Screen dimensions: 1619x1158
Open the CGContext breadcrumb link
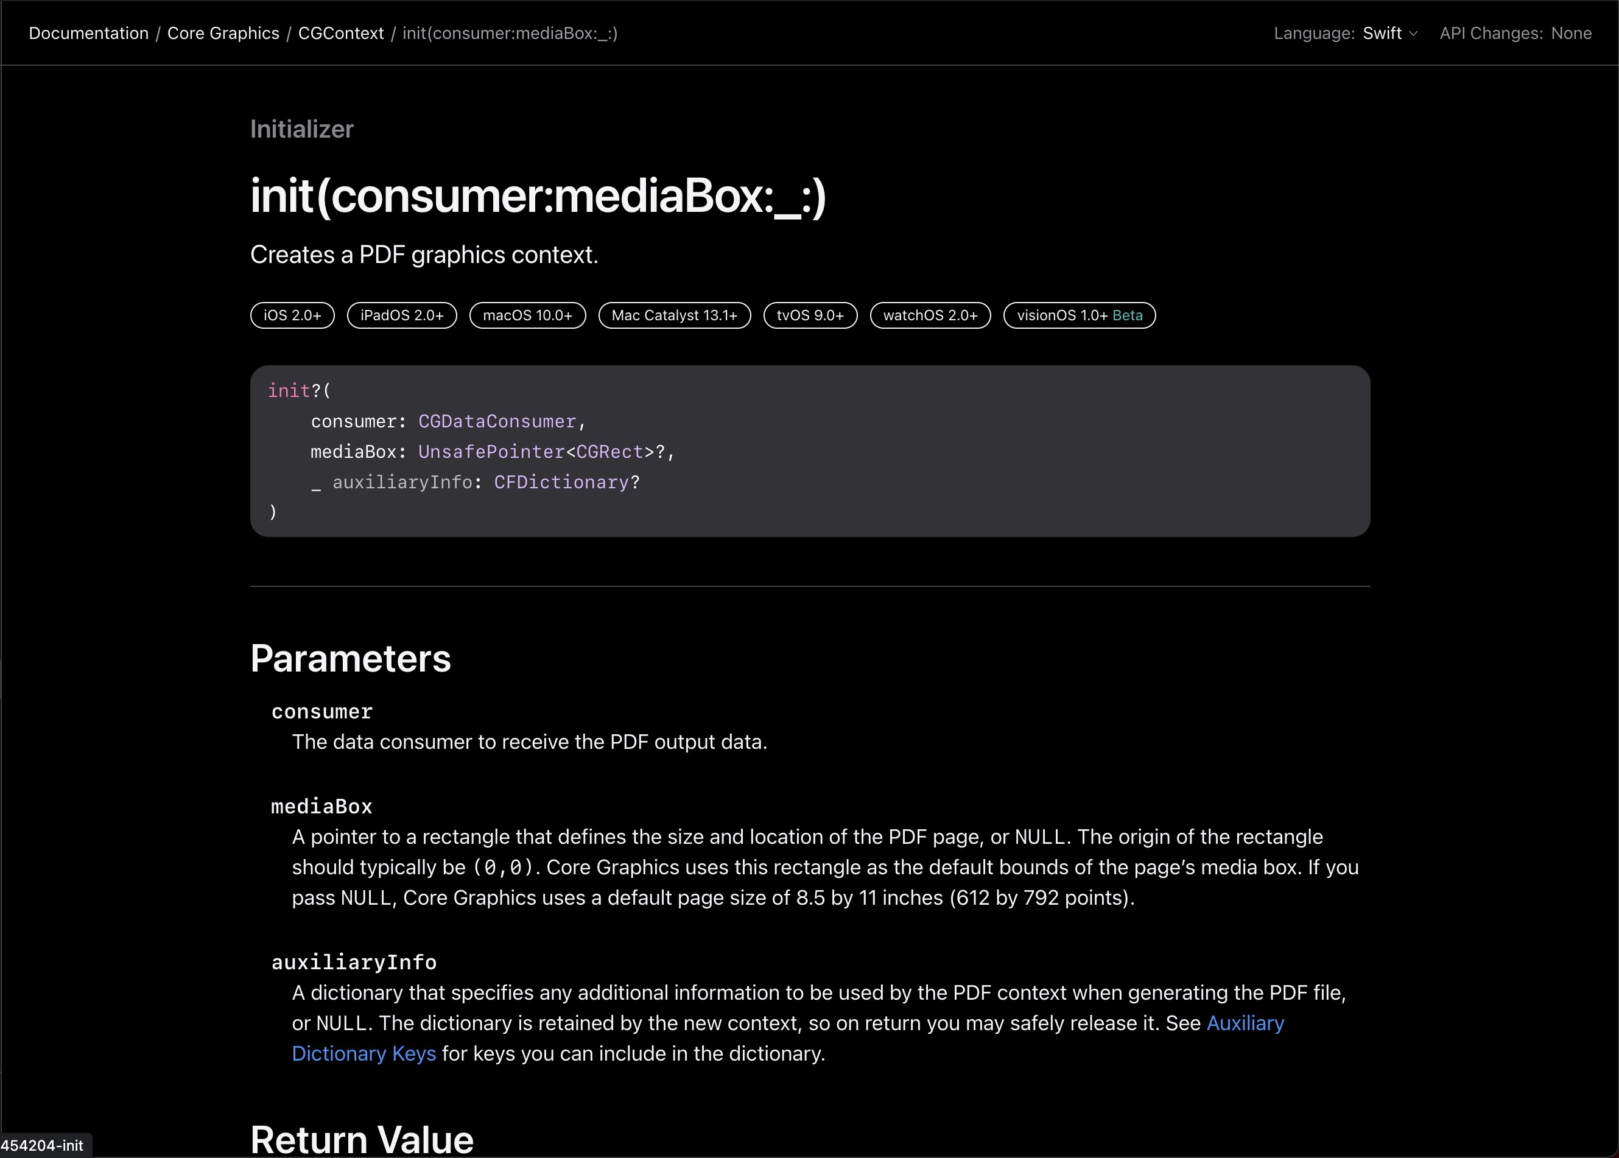point(341,33)
